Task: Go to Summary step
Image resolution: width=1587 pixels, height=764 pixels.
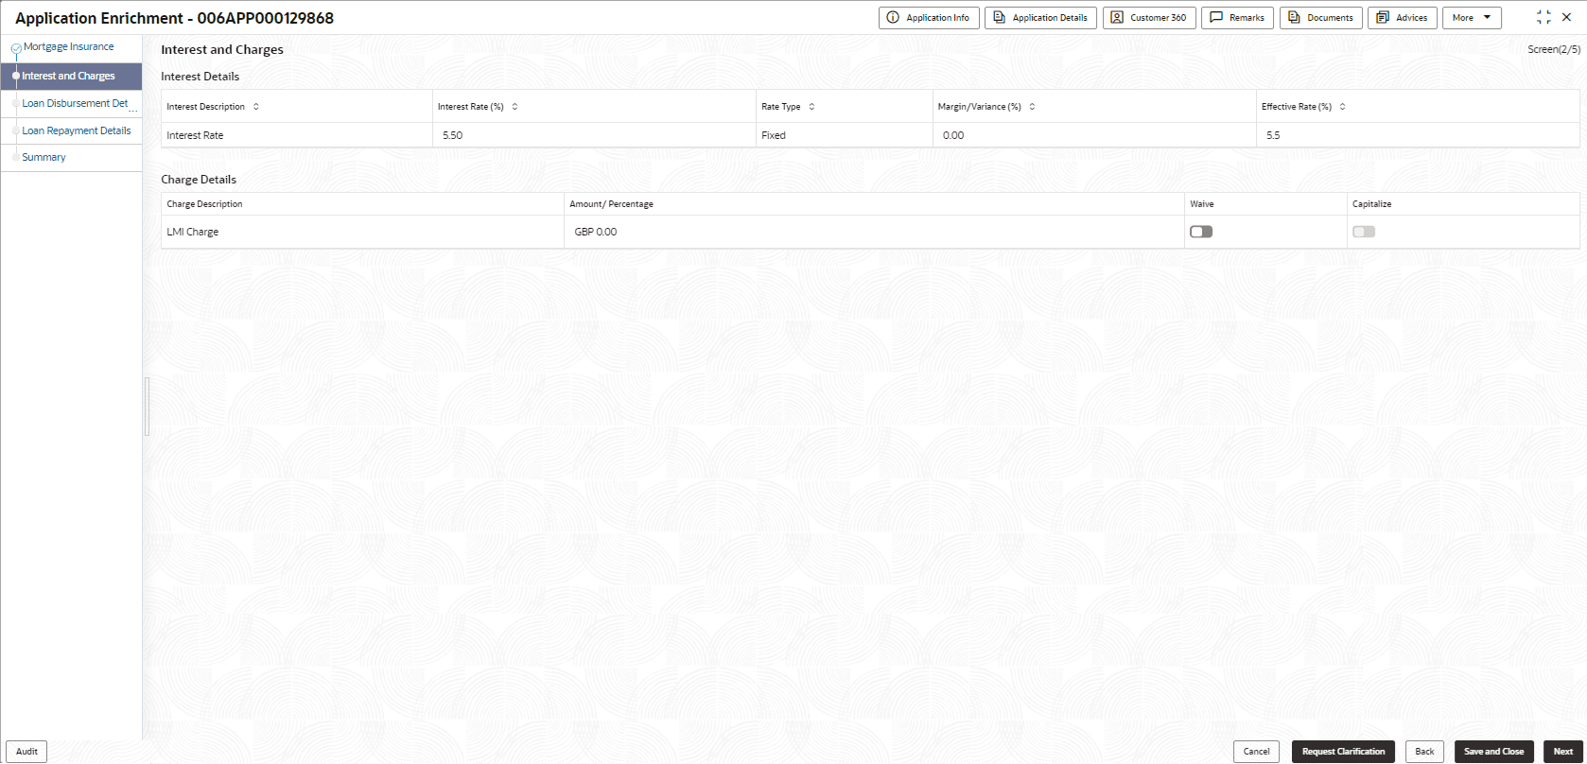Action: 44,158
